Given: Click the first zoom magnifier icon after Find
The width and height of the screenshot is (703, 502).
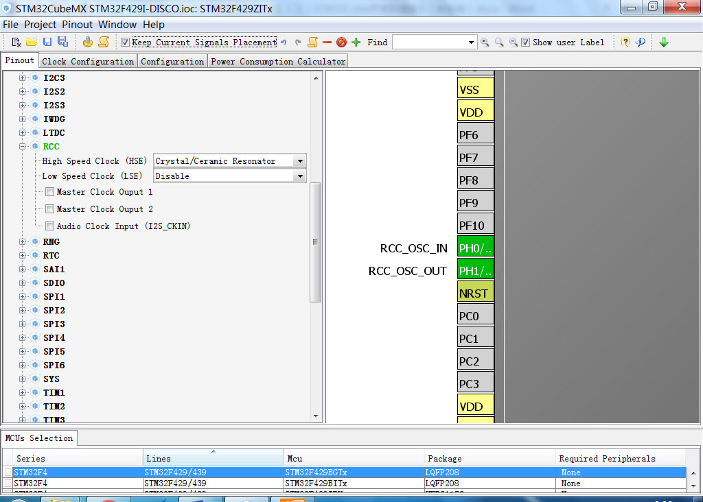Looking at the screenshot, I should pos(485,42).
